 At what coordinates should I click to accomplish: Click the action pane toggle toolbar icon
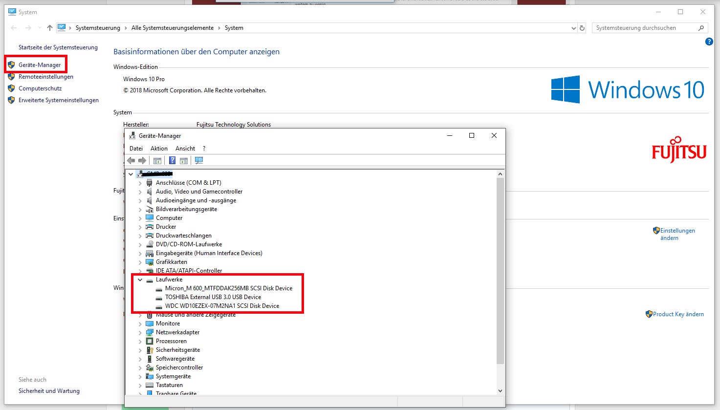click(184, 160)
